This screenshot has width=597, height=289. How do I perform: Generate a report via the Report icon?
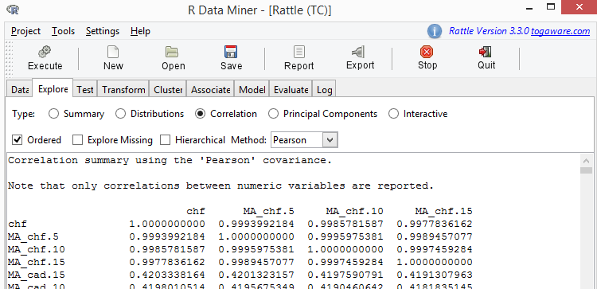tap(298, 52)
